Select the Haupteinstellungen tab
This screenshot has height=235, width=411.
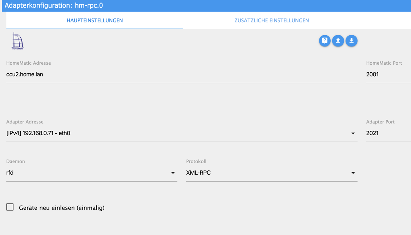(x=94, y=20)
